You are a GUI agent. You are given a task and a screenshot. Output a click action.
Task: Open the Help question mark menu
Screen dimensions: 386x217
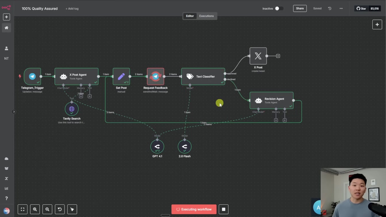click(x=6, y=198)
